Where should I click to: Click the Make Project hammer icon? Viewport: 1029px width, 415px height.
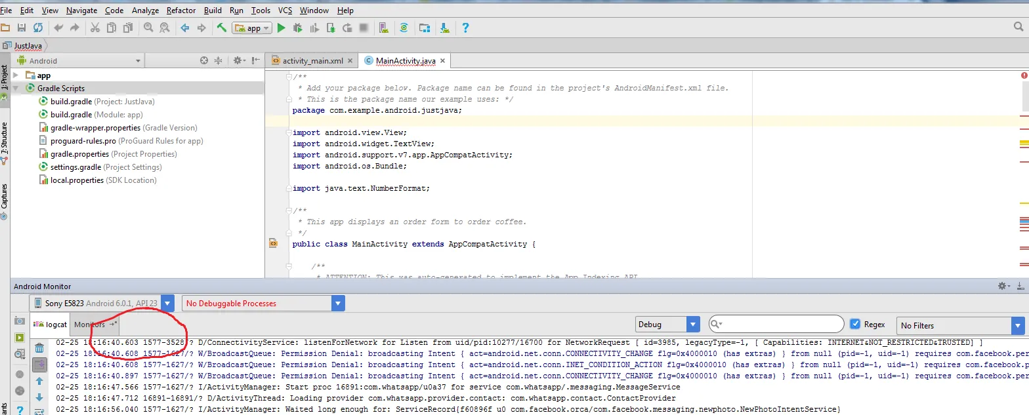[x=222, y=28]
